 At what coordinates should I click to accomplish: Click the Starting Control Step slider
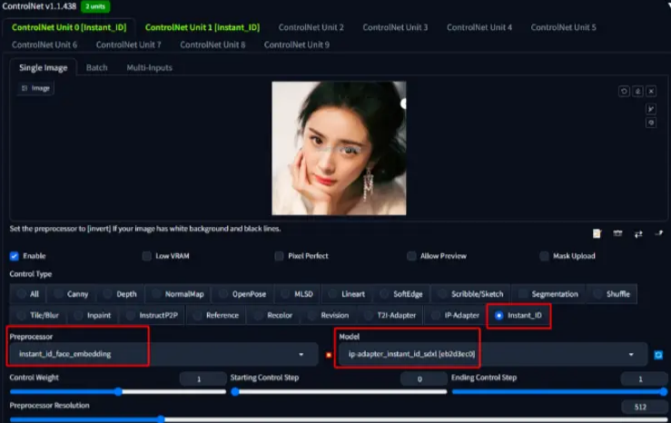(339, 392)
